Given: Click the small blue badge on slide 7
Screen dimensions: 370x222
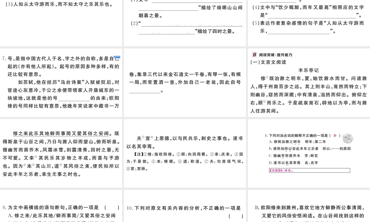Looking at the screenshot, I should (117, 57).
